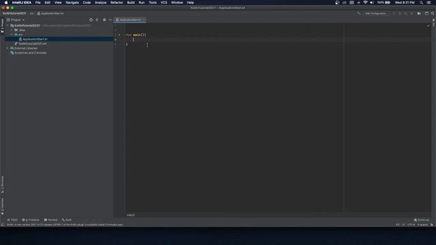Click the Expand All icon in Project panel

click(x=97, y=20)
